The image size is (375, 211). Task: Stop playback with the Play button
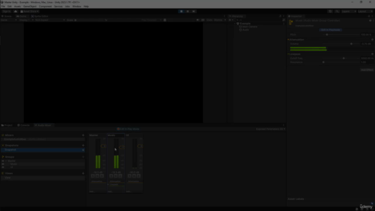181,11
